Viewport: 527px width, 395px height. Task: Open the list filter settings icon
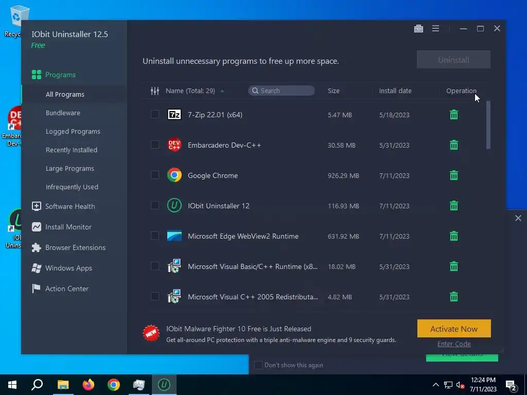pos(154,91)
